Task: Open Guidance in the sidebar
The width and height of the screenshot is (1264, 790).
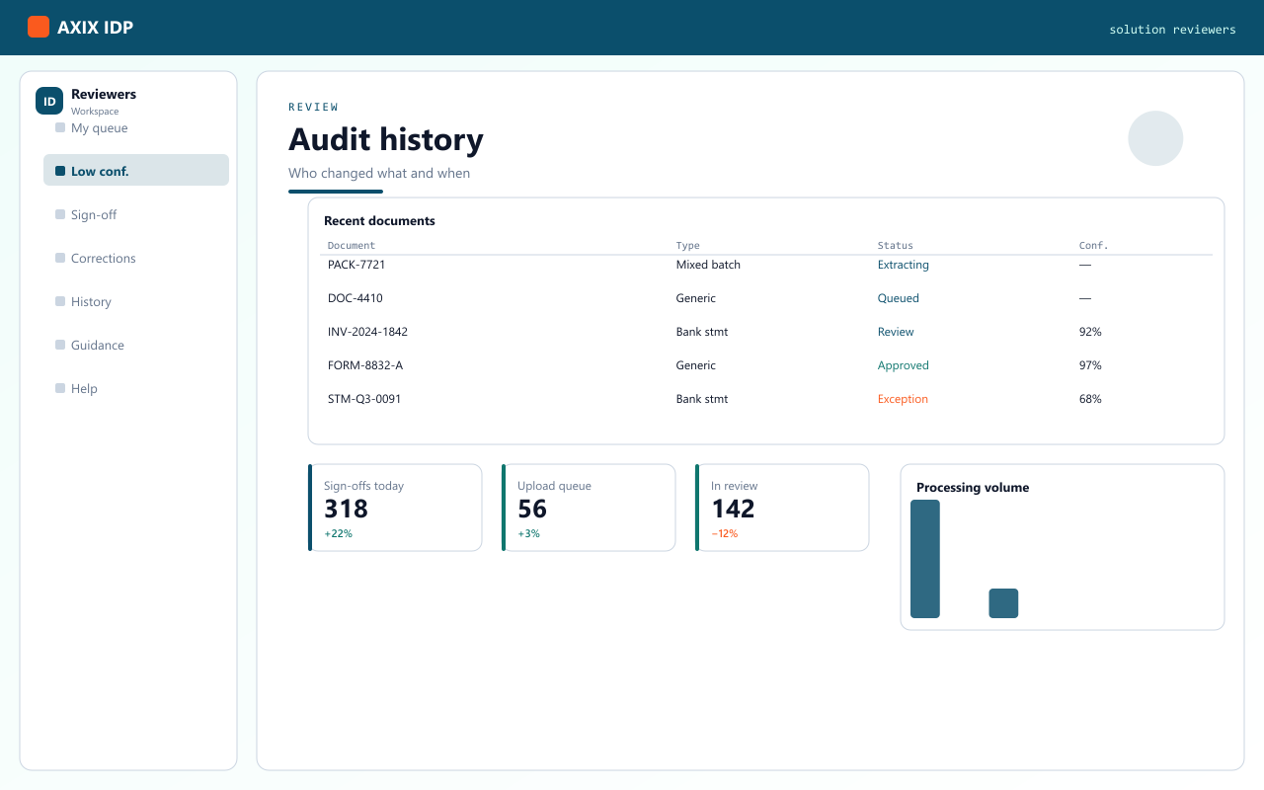Action: [136, 346]
